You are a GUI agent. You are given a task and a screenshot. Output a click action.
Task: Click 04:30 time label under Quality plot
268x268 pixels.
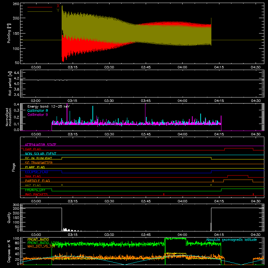tap(256, 235)
